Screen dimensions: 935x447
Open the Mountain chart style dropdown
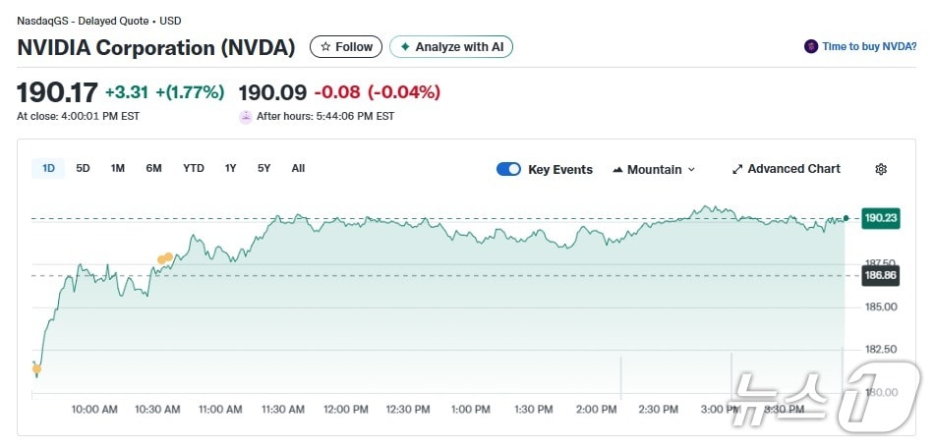pyautogui.click(x=654, y=169)
